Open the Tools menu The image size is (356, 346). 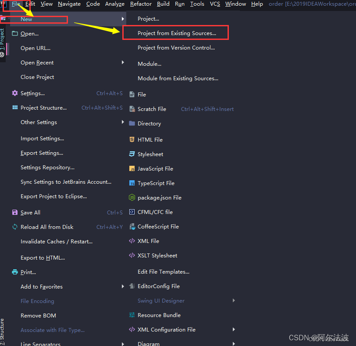coord(197,4)
